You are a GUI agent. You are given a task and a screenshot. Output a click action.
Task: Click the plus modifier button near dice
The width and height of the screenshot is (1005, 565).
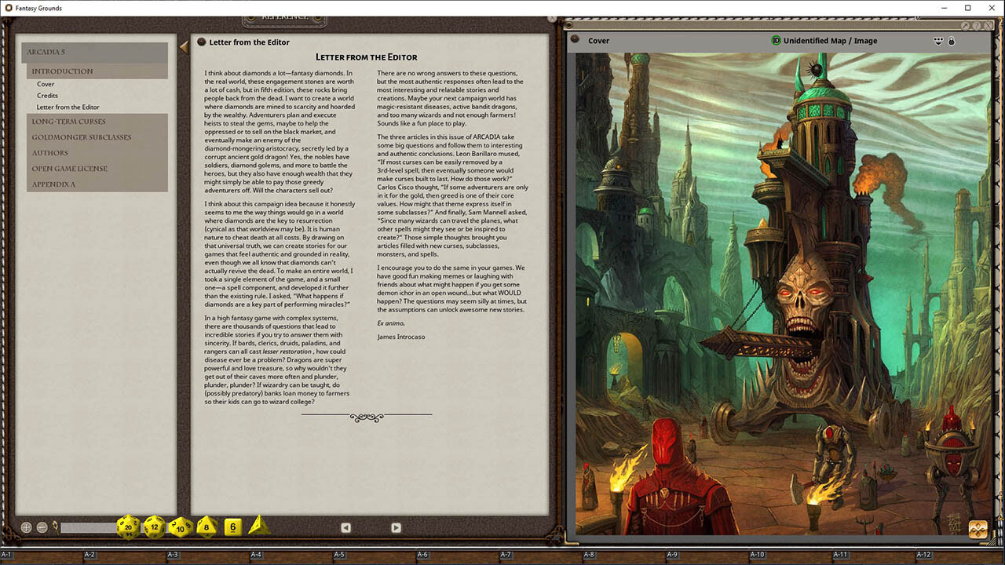(26, 527)
